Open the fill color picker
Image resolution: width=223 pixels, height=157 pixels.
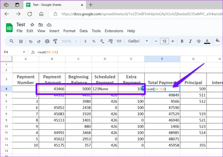217,41
